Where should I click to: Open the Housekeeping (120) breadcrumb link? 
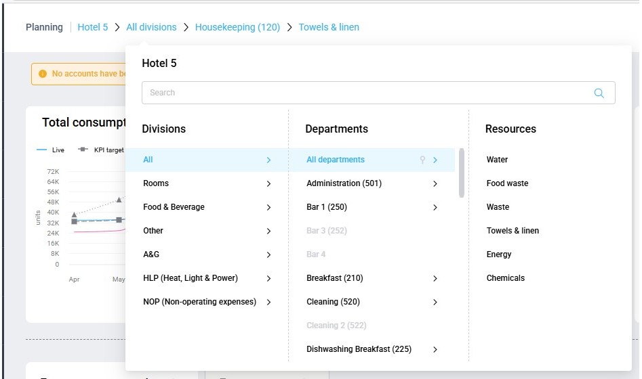(237, 27)
